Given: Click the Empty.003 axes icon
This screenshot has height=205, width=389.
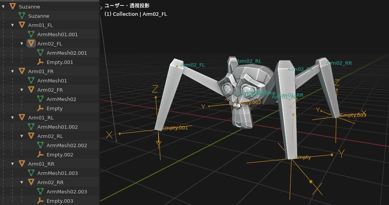Looking at the screenshot, I should click(40, 200).
